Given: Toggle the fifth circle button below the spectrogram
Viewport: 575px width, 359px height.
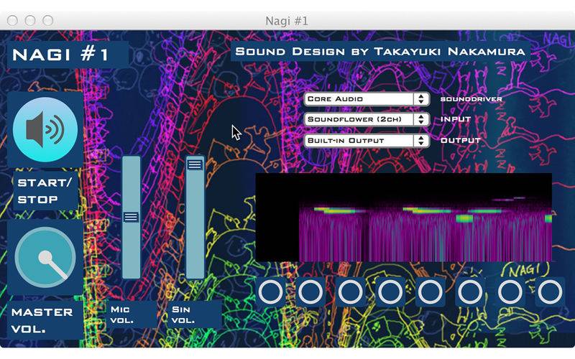Looking at the screenshot, I should pos(430,292).
